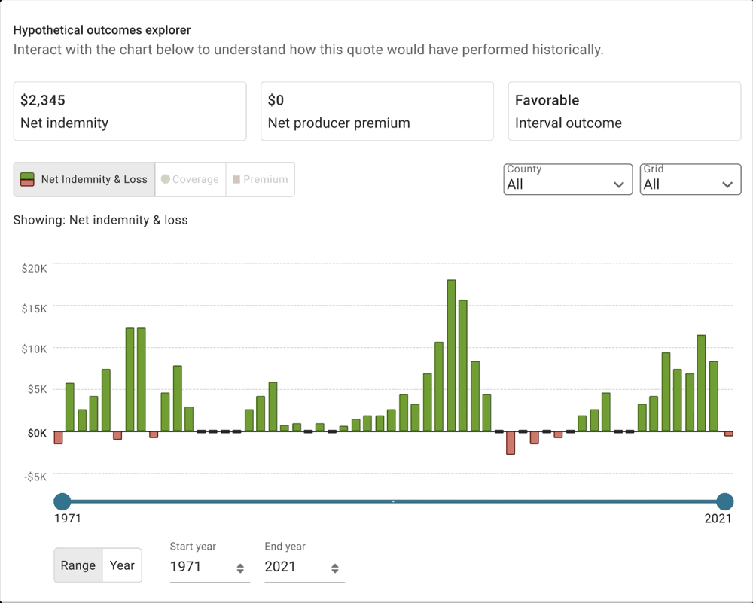This screenshot has width=753, height=603.
Task: Select the Range mode toggle
Action: click(78, 565)
